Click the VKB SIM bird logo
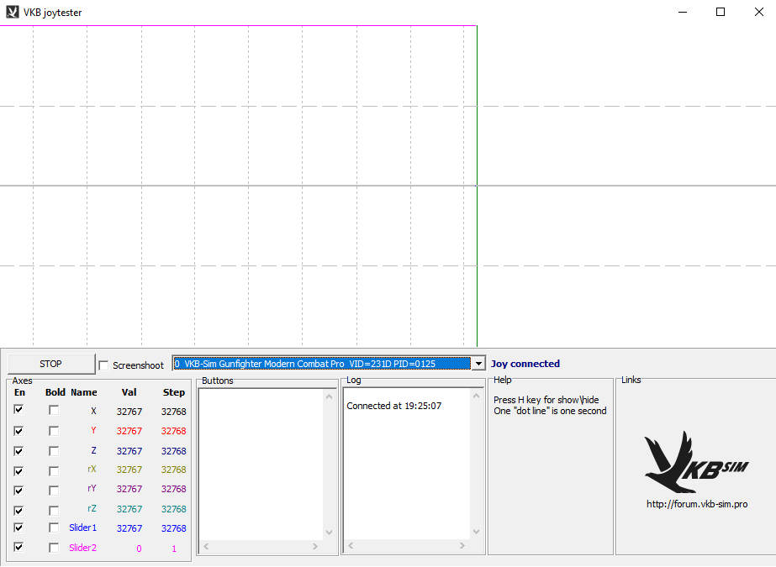776x567 pixels. pos(695,462)
